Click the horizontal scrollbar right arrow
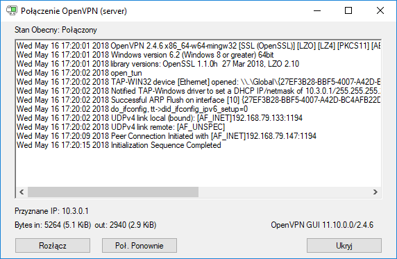The image size is (397, 259). click(375, 192)
